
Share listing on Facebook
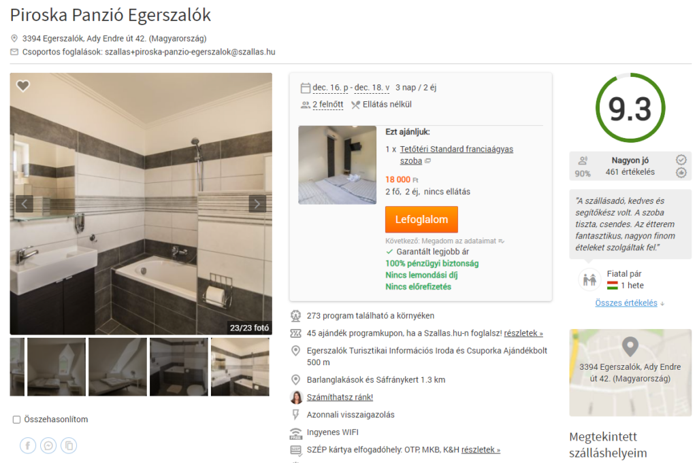(27, 445)
